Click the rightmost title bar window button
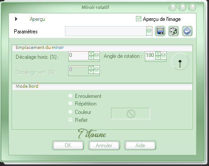The height and width of the screenshot is (166, 209). 192,7
